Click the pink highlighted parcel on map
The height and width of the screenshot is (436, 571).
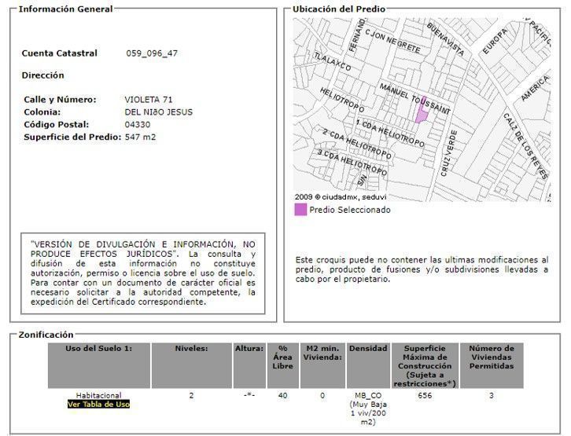tap(421, 114)
